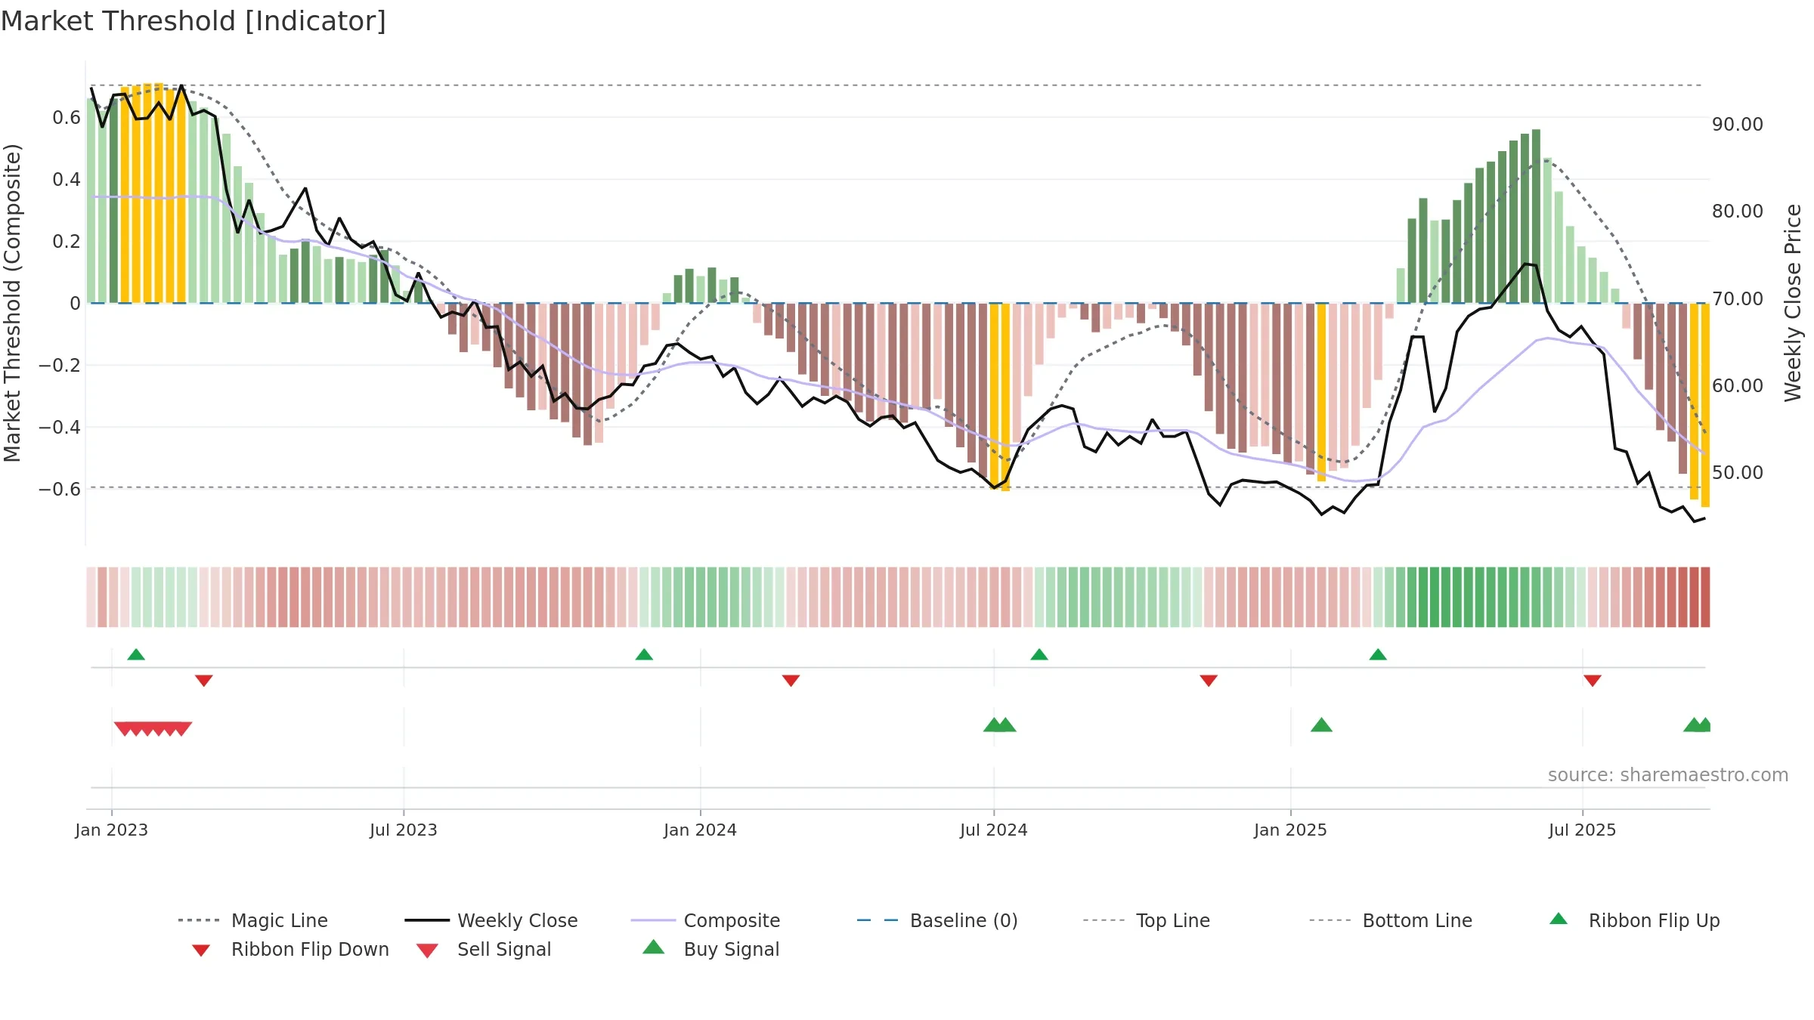Click the Buy Signal triangle after Jan 2025
The image size is (1814, 1020).
pos(1321,725)
